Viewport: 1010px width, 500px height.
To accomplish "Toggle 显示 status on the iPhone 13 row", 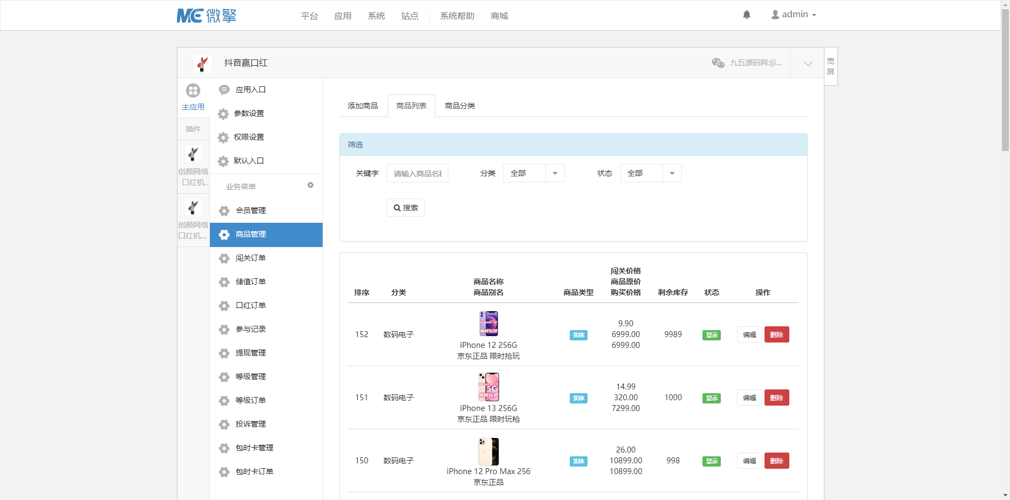I will pyautogui.click(x=711, y=398).
